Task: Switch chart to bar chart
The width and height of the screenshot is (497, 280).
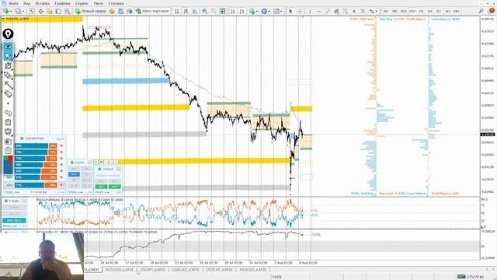Action: 177,11
